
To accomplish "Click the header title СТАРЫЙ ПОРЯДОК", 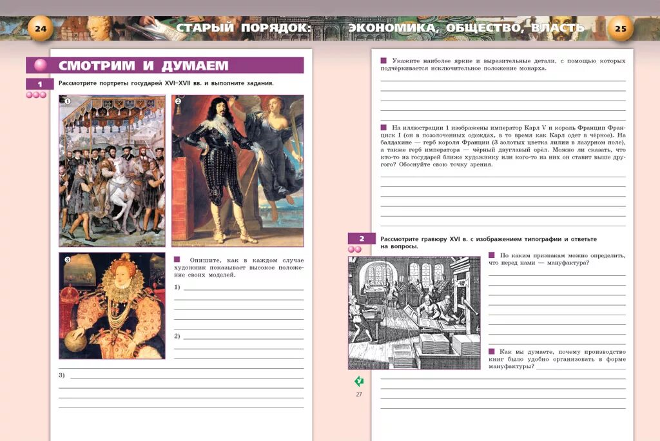I will pyautogui.click(x=244, y=28).
